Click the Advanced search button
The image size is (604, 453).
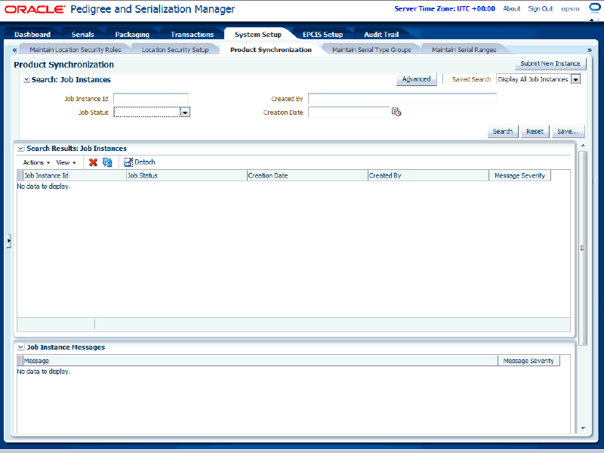tap(417, 79)
